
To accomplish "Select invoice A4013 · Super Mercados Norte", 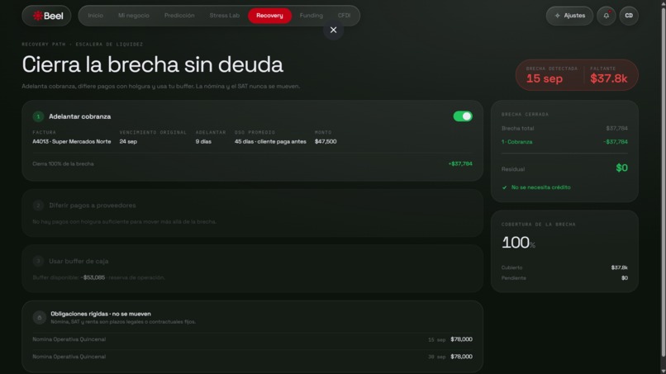I will tap(72, 141).
